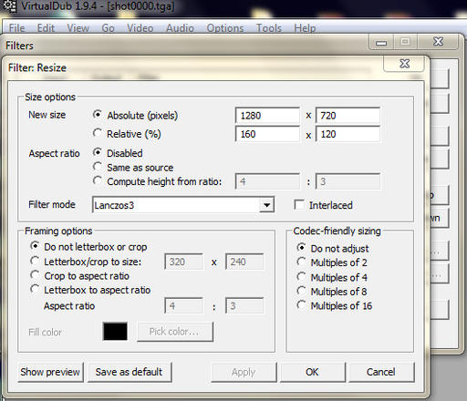Click the OK button
The width and height of the screenshot is (467, 401).
tap(313, 372)
